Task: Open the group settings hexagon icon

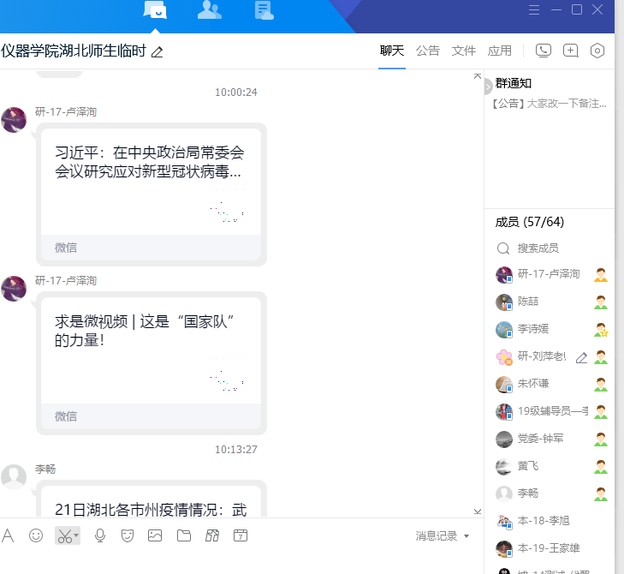Action: pyautogui.click(x=597, y=51)
